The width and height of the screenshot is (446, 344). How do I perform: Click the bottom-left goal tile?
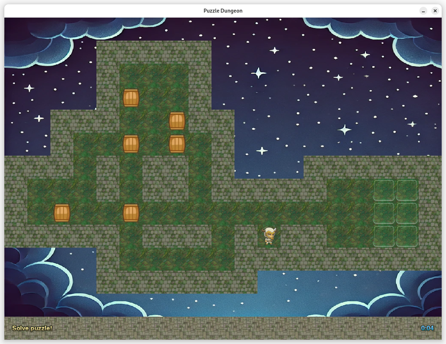[384, 236]
